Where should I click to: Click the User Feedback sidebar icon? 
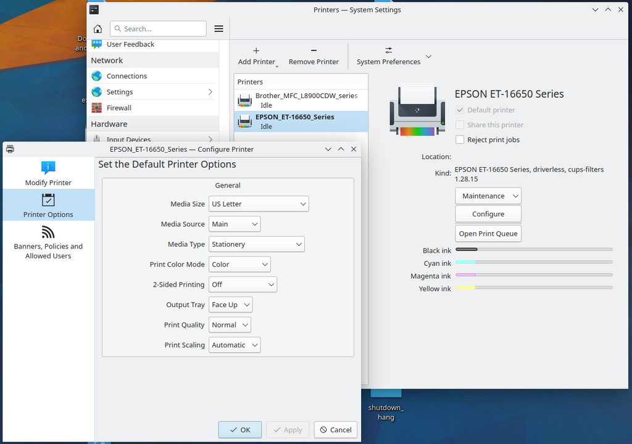point(97,44)
